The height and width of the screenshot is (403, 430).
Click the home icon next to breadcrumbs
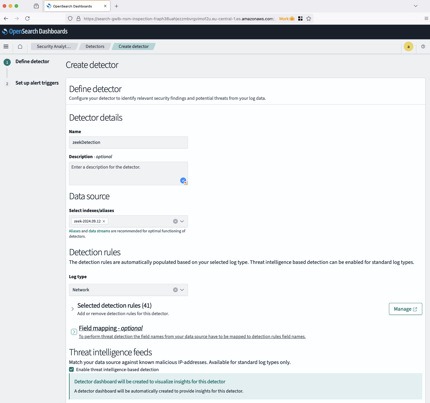[20, 46]
